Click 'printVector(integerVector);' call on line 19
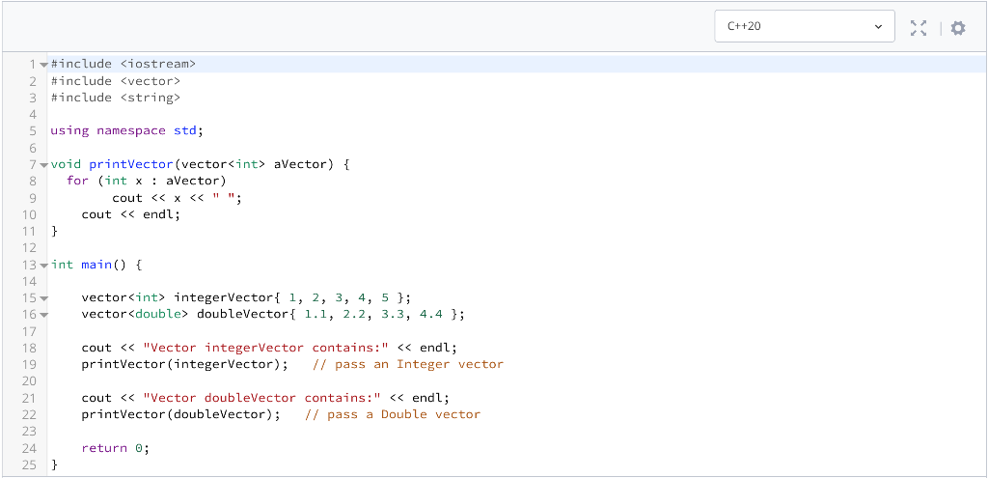Screen dimensions: 988x478 tap(184, 364)
